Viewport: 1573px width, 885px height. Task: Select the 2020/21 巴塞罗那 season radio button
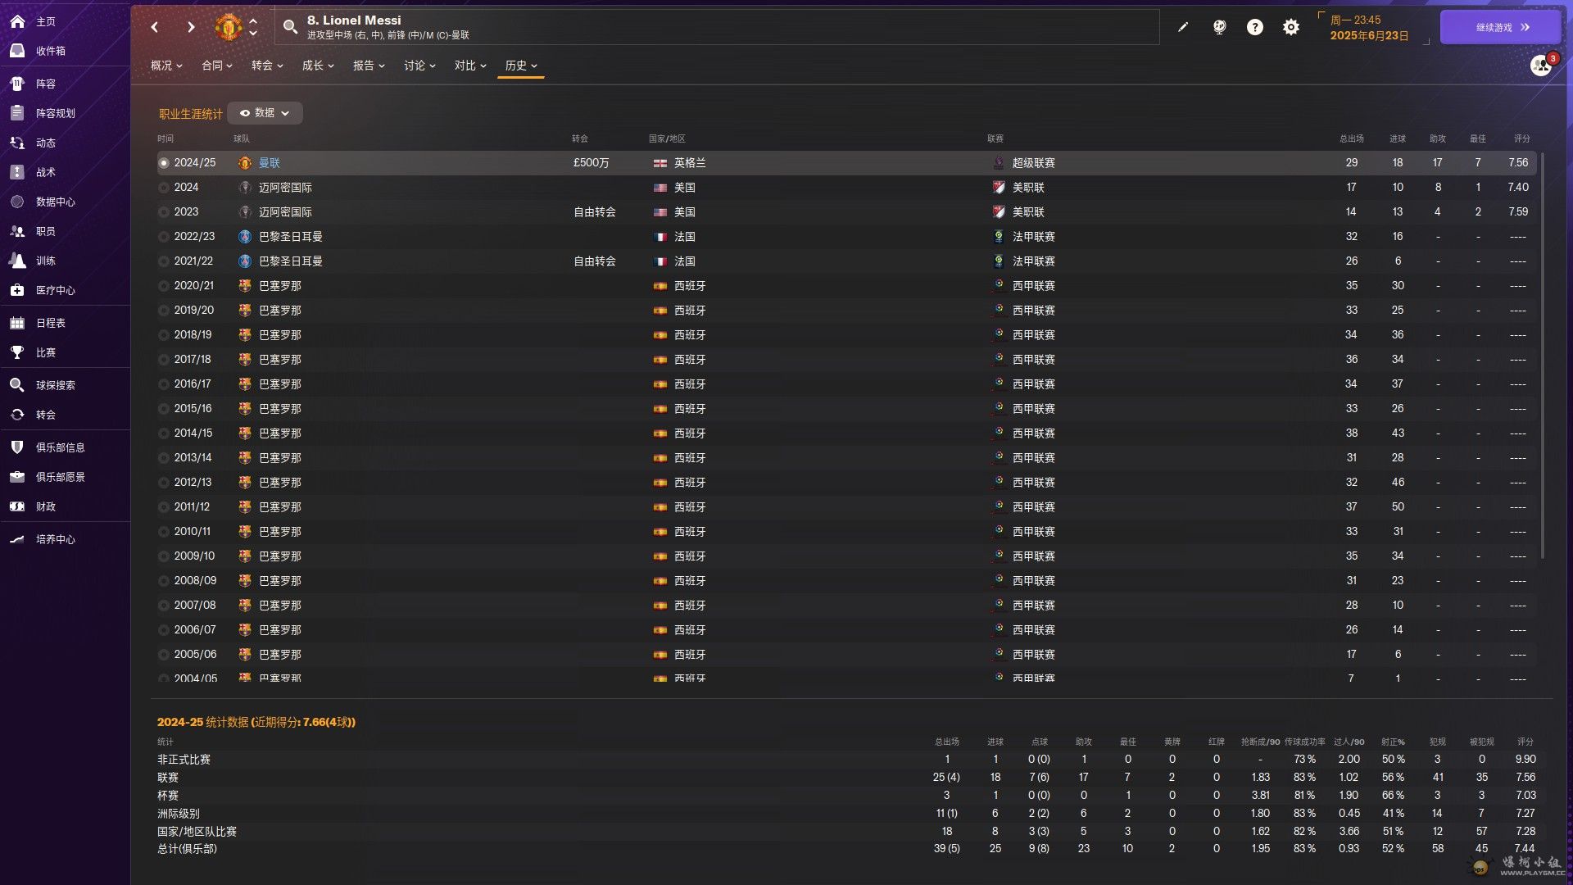164,286
